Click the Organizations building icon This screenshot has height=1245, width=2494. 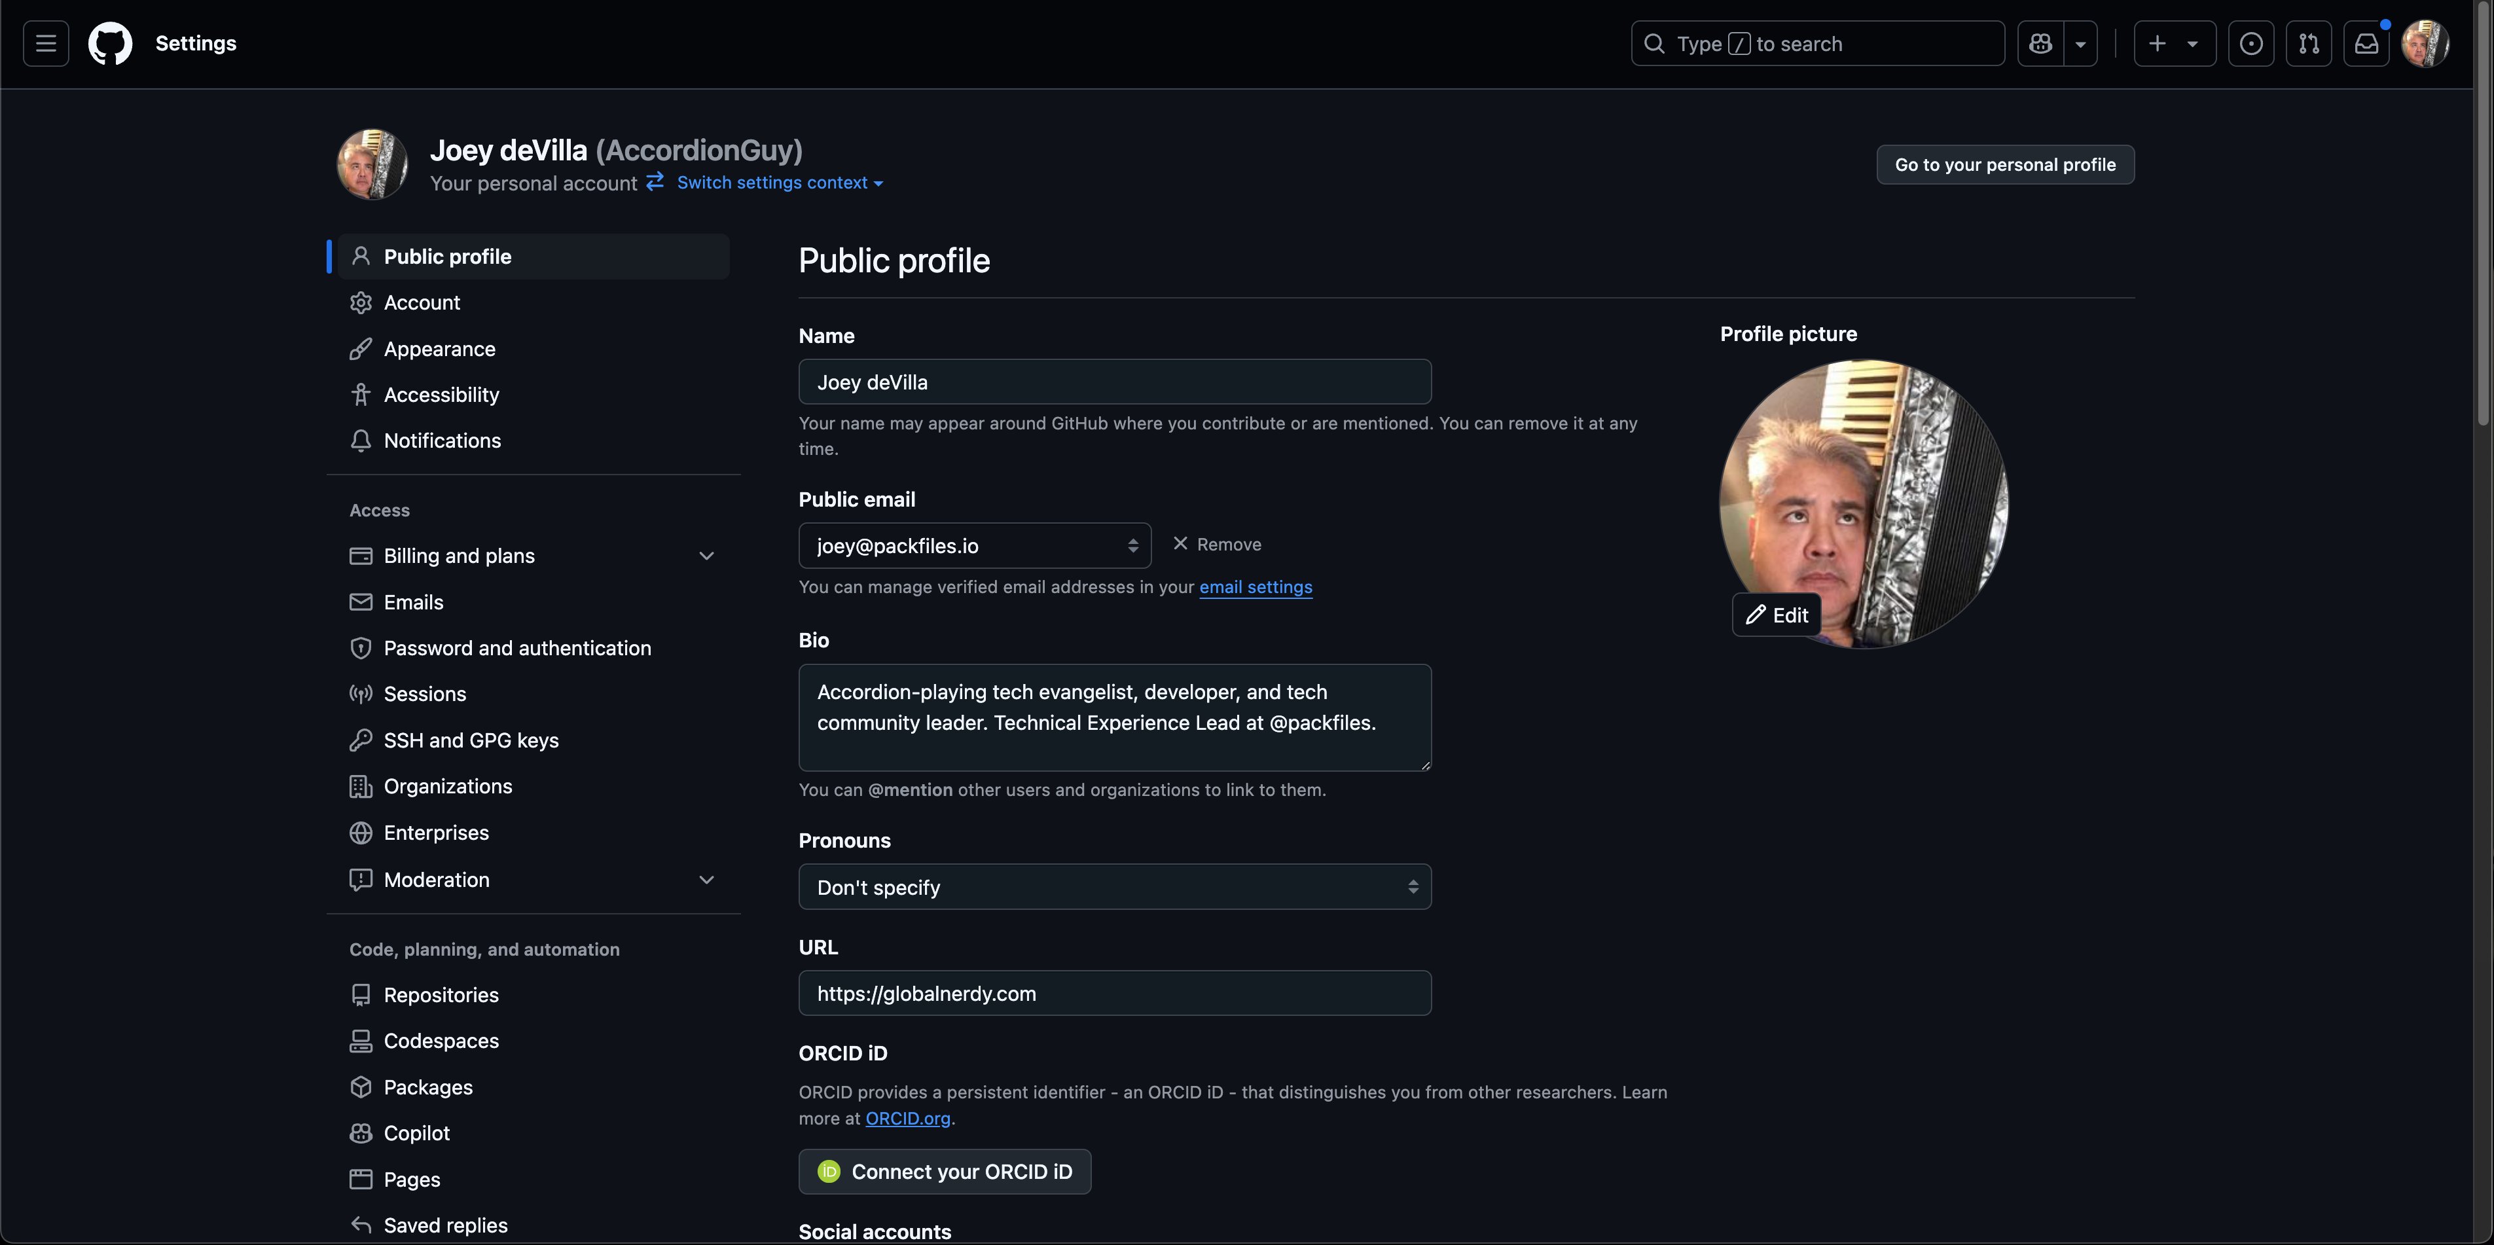click(360, 786)
